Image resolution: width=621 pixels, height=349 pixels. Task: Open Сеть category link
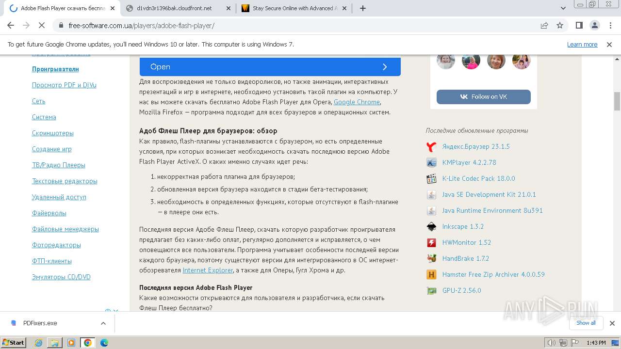[x=38, y=101]
